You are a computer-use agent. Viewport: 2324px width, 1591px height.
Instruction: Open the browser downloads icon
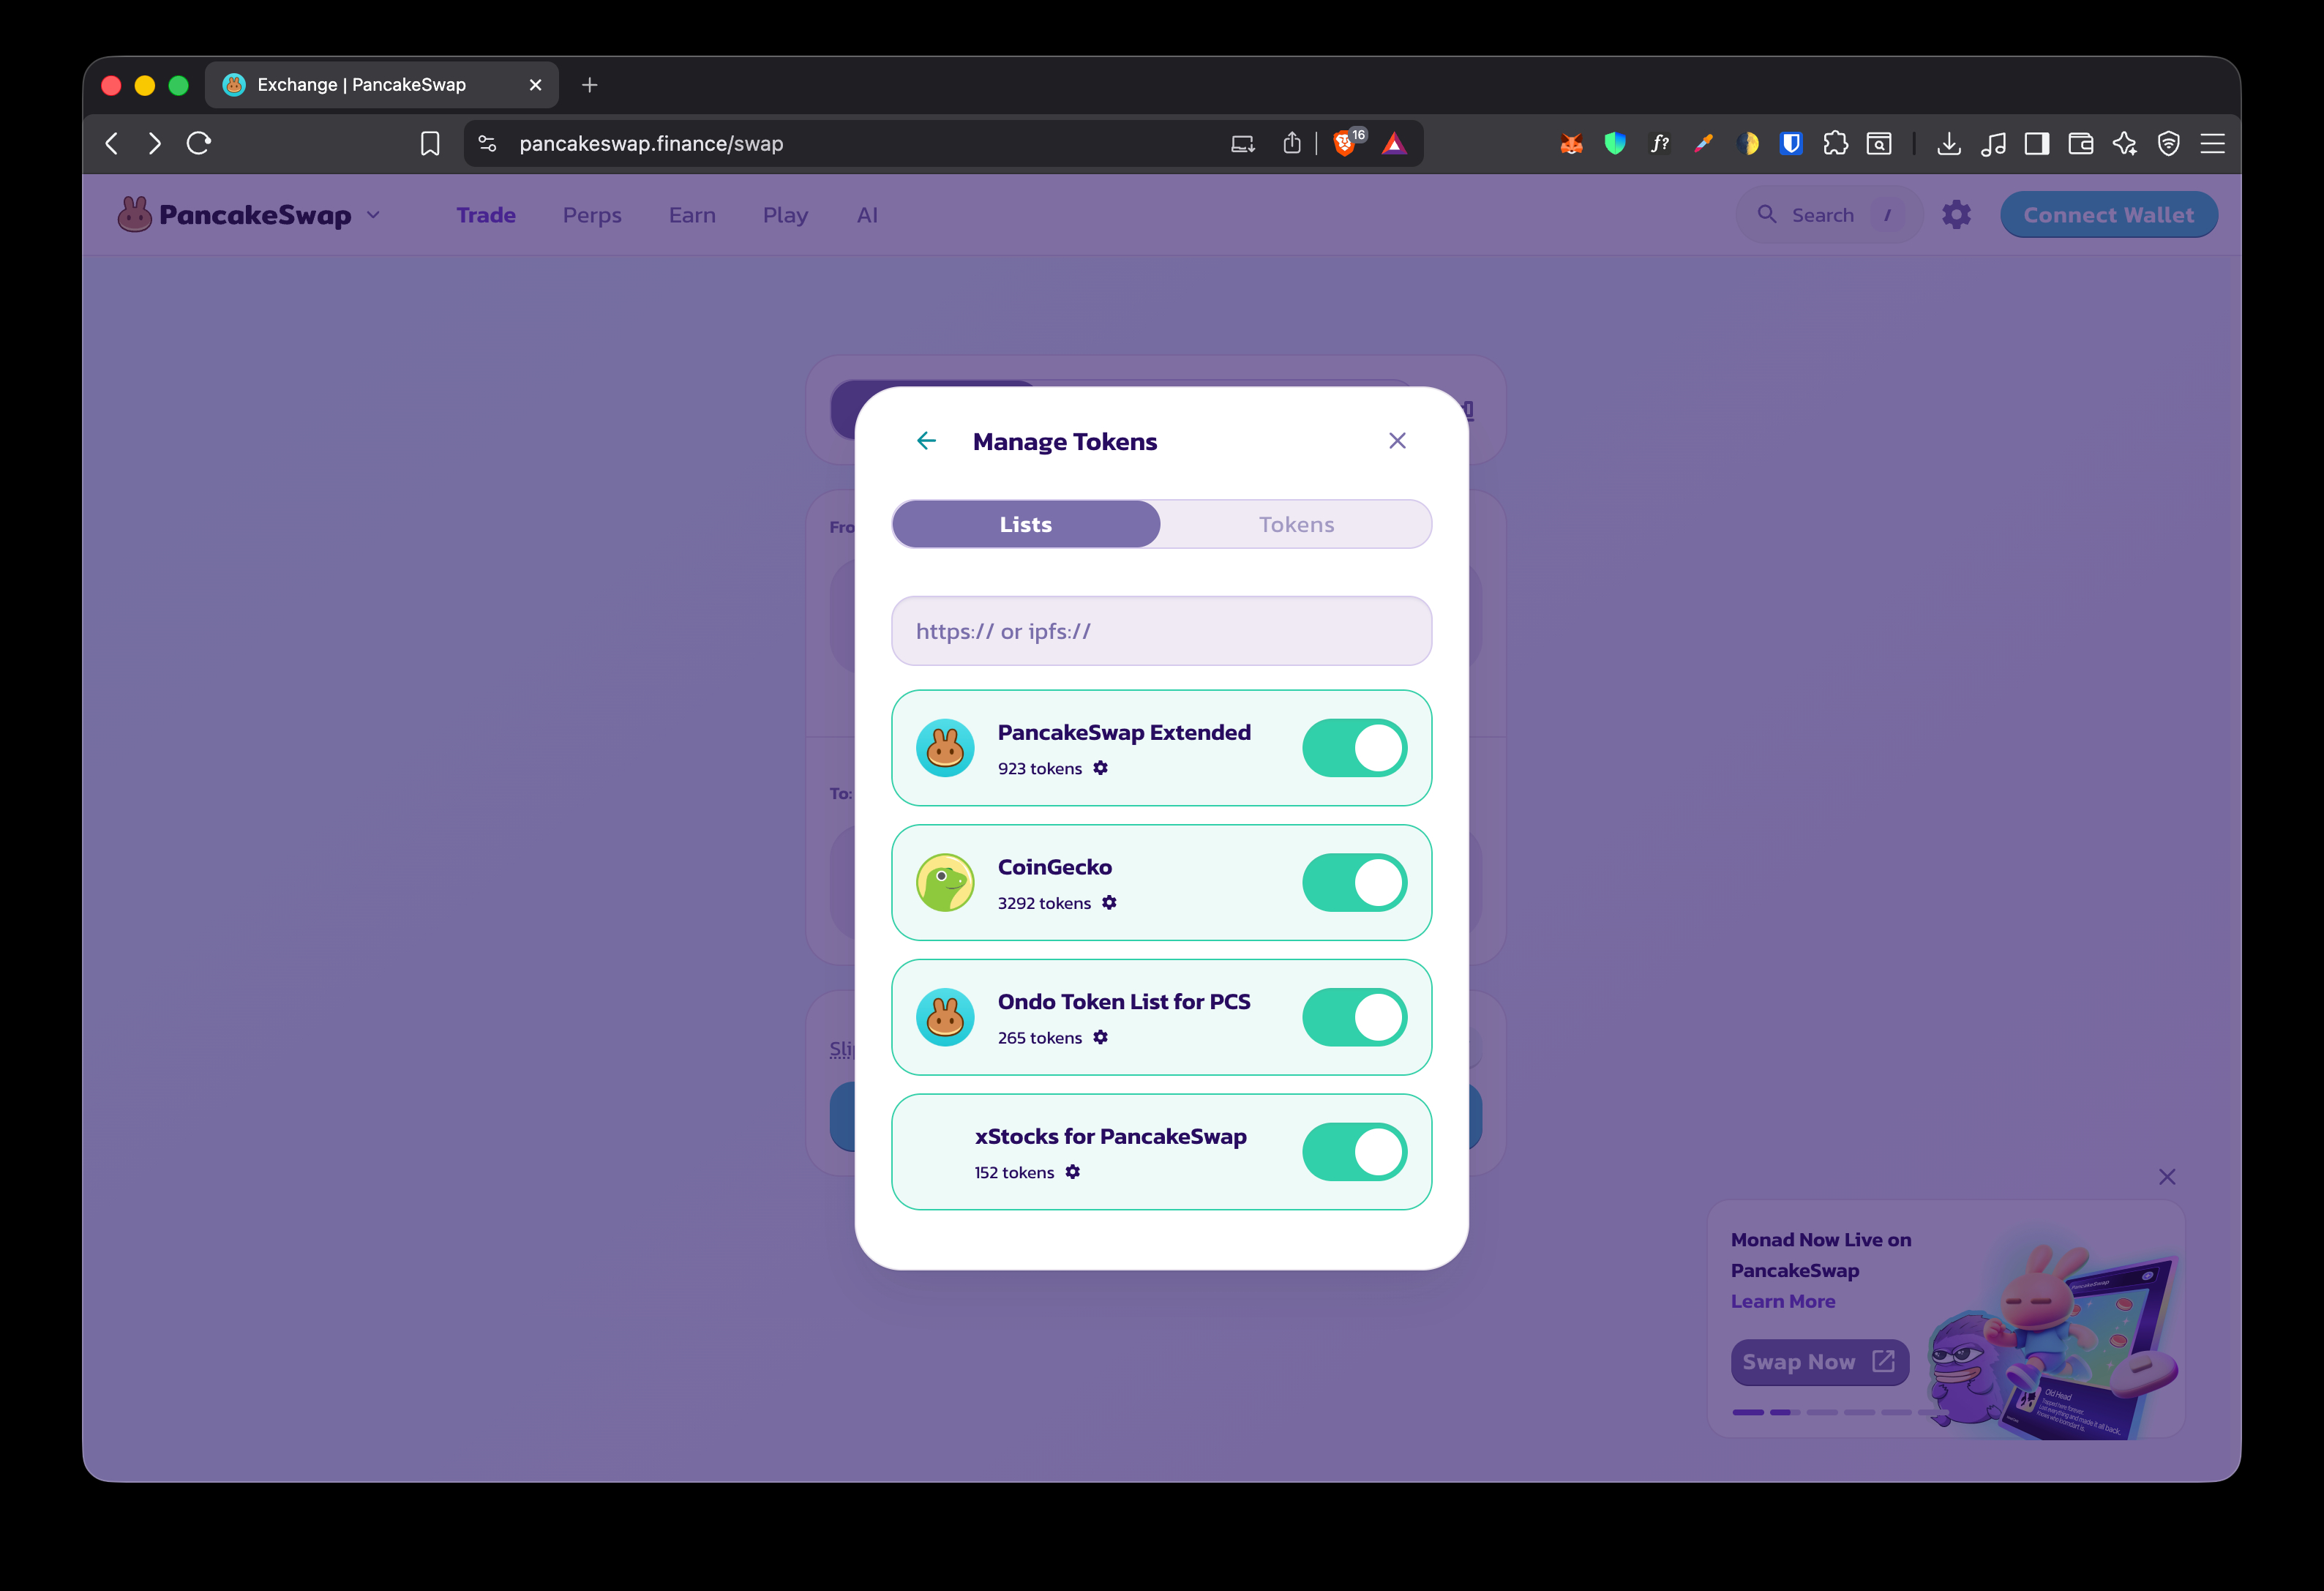pyautogui.click(x=1949, y=144)
